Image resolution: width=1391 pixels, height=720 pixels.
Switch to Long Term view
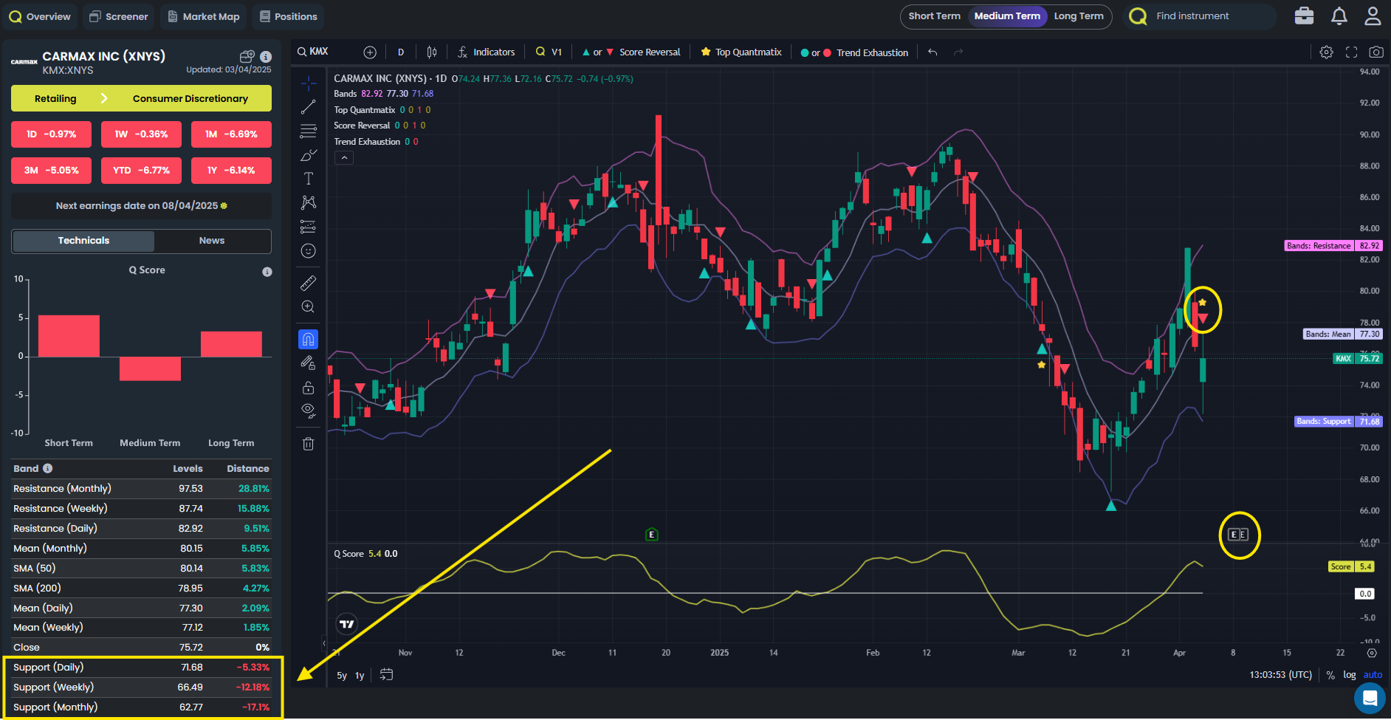(1079, 16)
